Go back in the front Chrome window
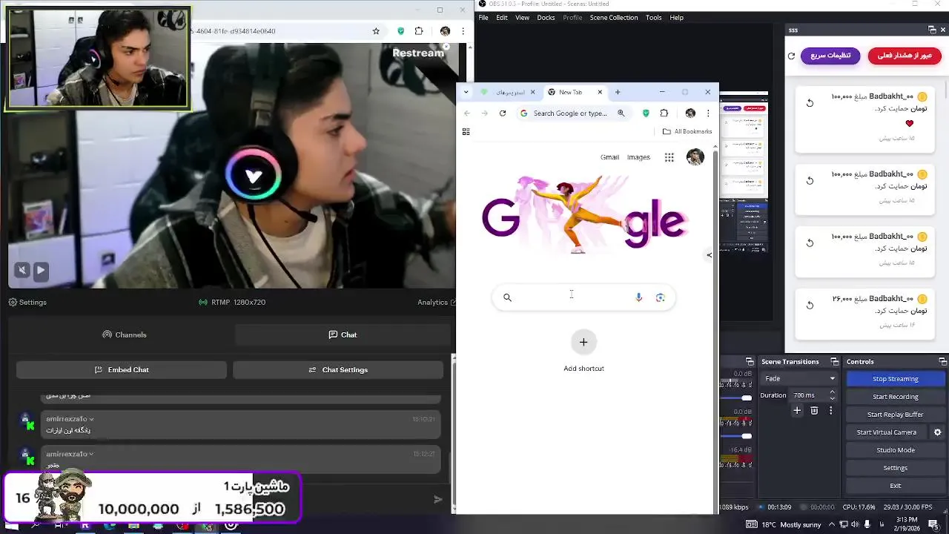Screen dimensions: 949x534 (467, 113)
